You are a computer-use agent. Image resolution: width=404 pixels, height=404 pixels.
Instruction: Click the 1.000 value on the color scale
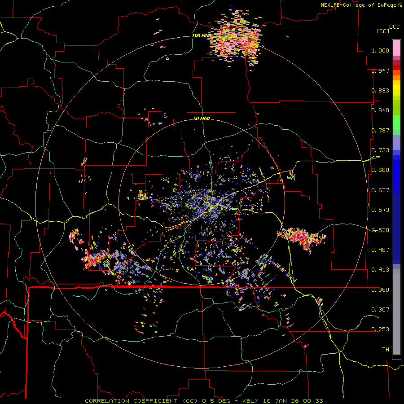click(380, 50)
